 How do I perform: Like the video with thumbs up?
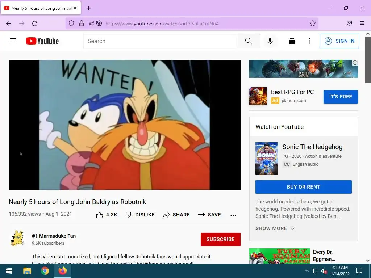[100, 215]
